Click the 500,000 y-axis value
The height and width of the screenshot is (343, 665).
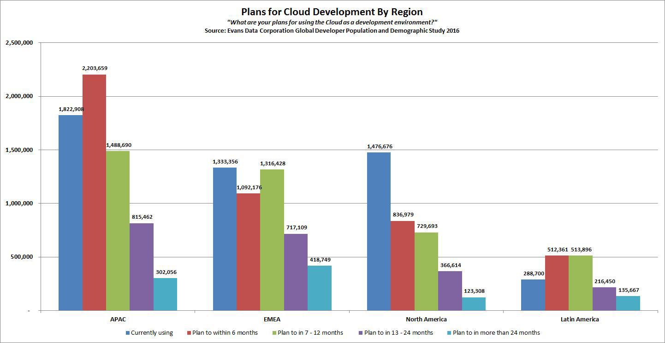(x=21, y=257)
